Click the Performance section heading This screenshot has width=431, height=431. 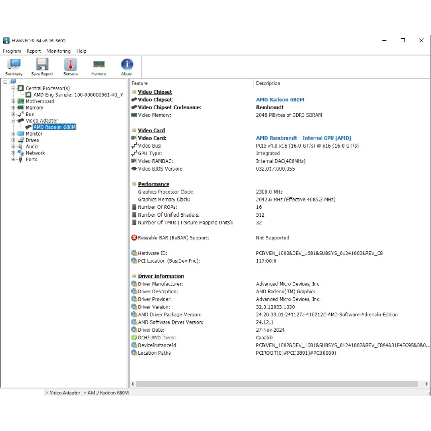(153, 184)
